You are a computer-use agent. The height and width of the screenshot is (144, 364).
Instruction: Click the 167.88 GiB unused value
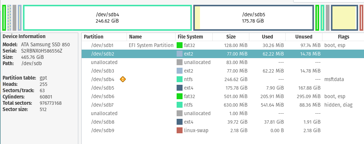point(309,88)
